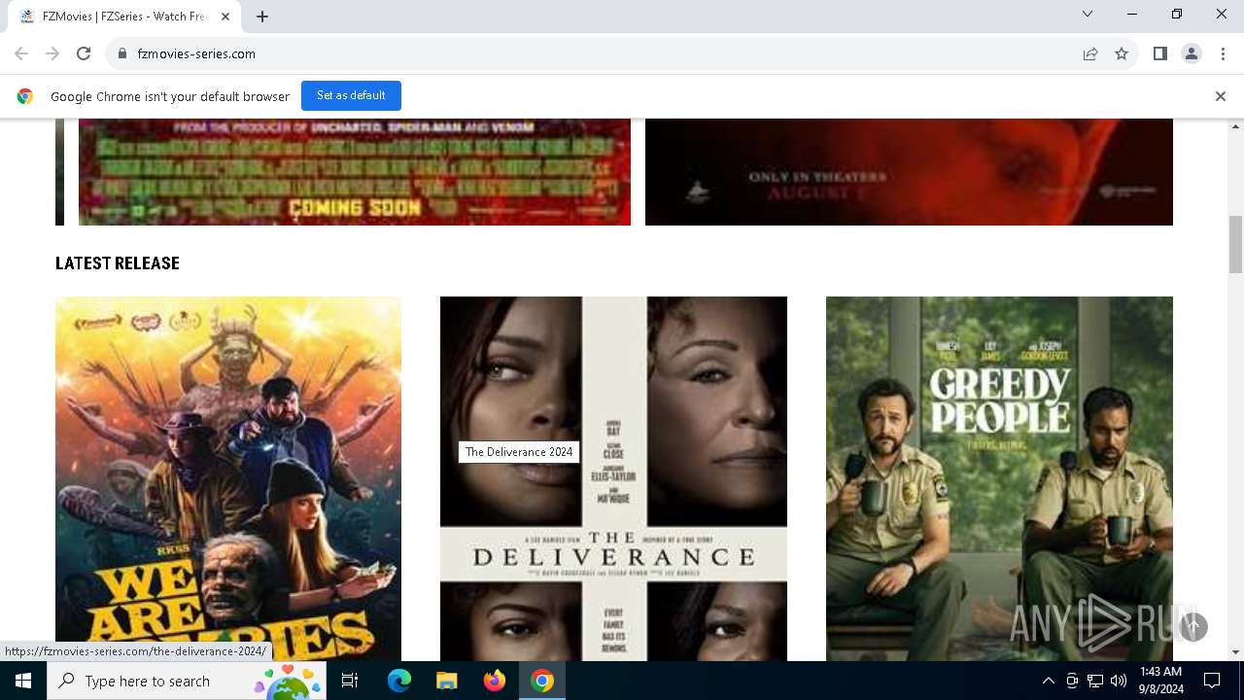The height and width of the screenshot is (700, 1244).
Task: Open Chrome profile avatar menu
Action: point(1192,53)
